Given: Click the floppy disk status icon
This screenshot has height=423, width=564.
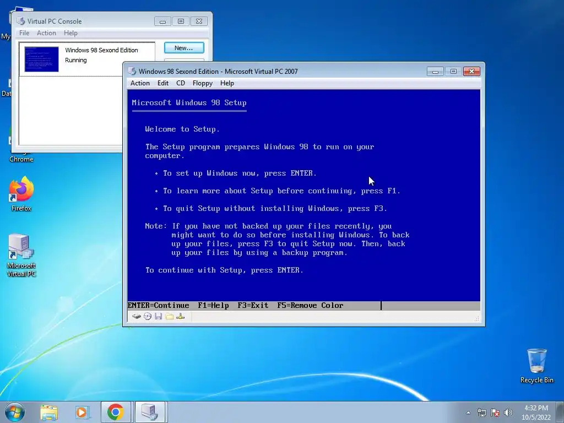Looking at the screenshot, I should tap(158, 316).
